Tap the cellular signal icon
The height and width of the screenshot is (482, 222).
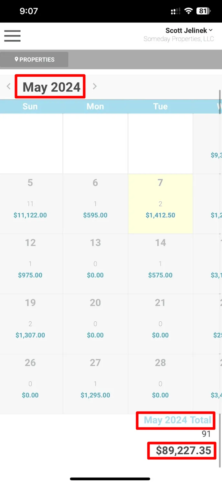tap(175, 11)
